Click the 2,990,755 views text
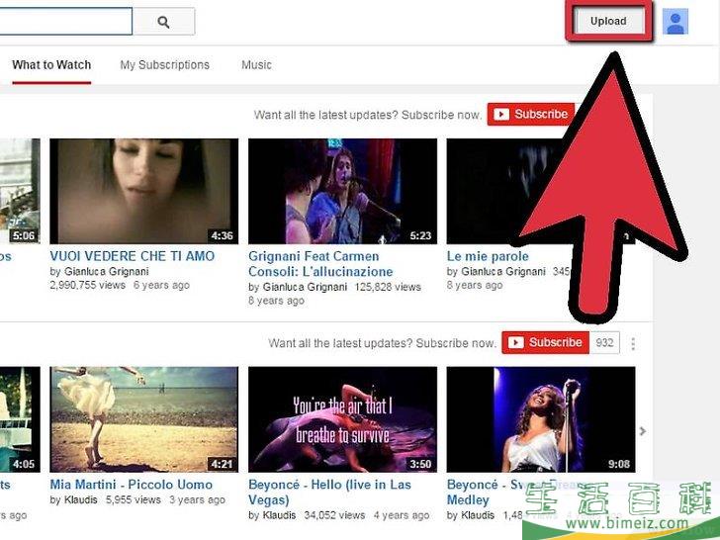 87,285
